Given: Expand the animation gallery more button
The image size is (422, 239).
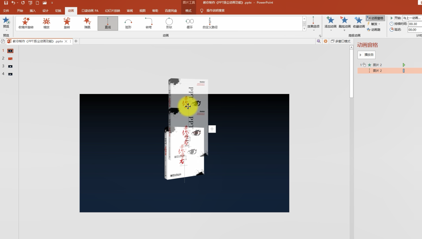Looking at the screenshot, I should (304, 29).
